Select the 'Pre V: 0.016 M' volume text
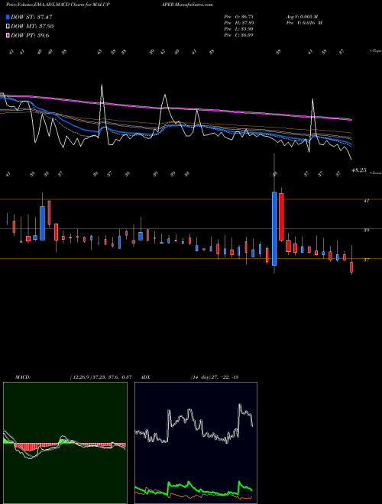The height and width of the screenshot is (504, 382). [304, 23]
